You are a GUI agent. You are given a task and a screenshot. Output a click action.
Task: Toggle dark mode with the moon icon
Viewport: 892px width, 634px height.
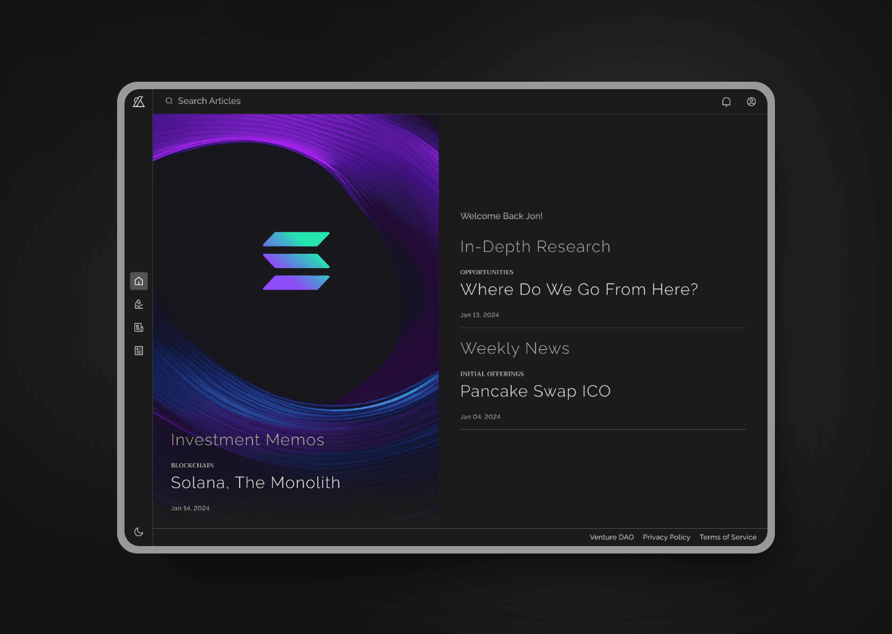[x=139, y=532]
